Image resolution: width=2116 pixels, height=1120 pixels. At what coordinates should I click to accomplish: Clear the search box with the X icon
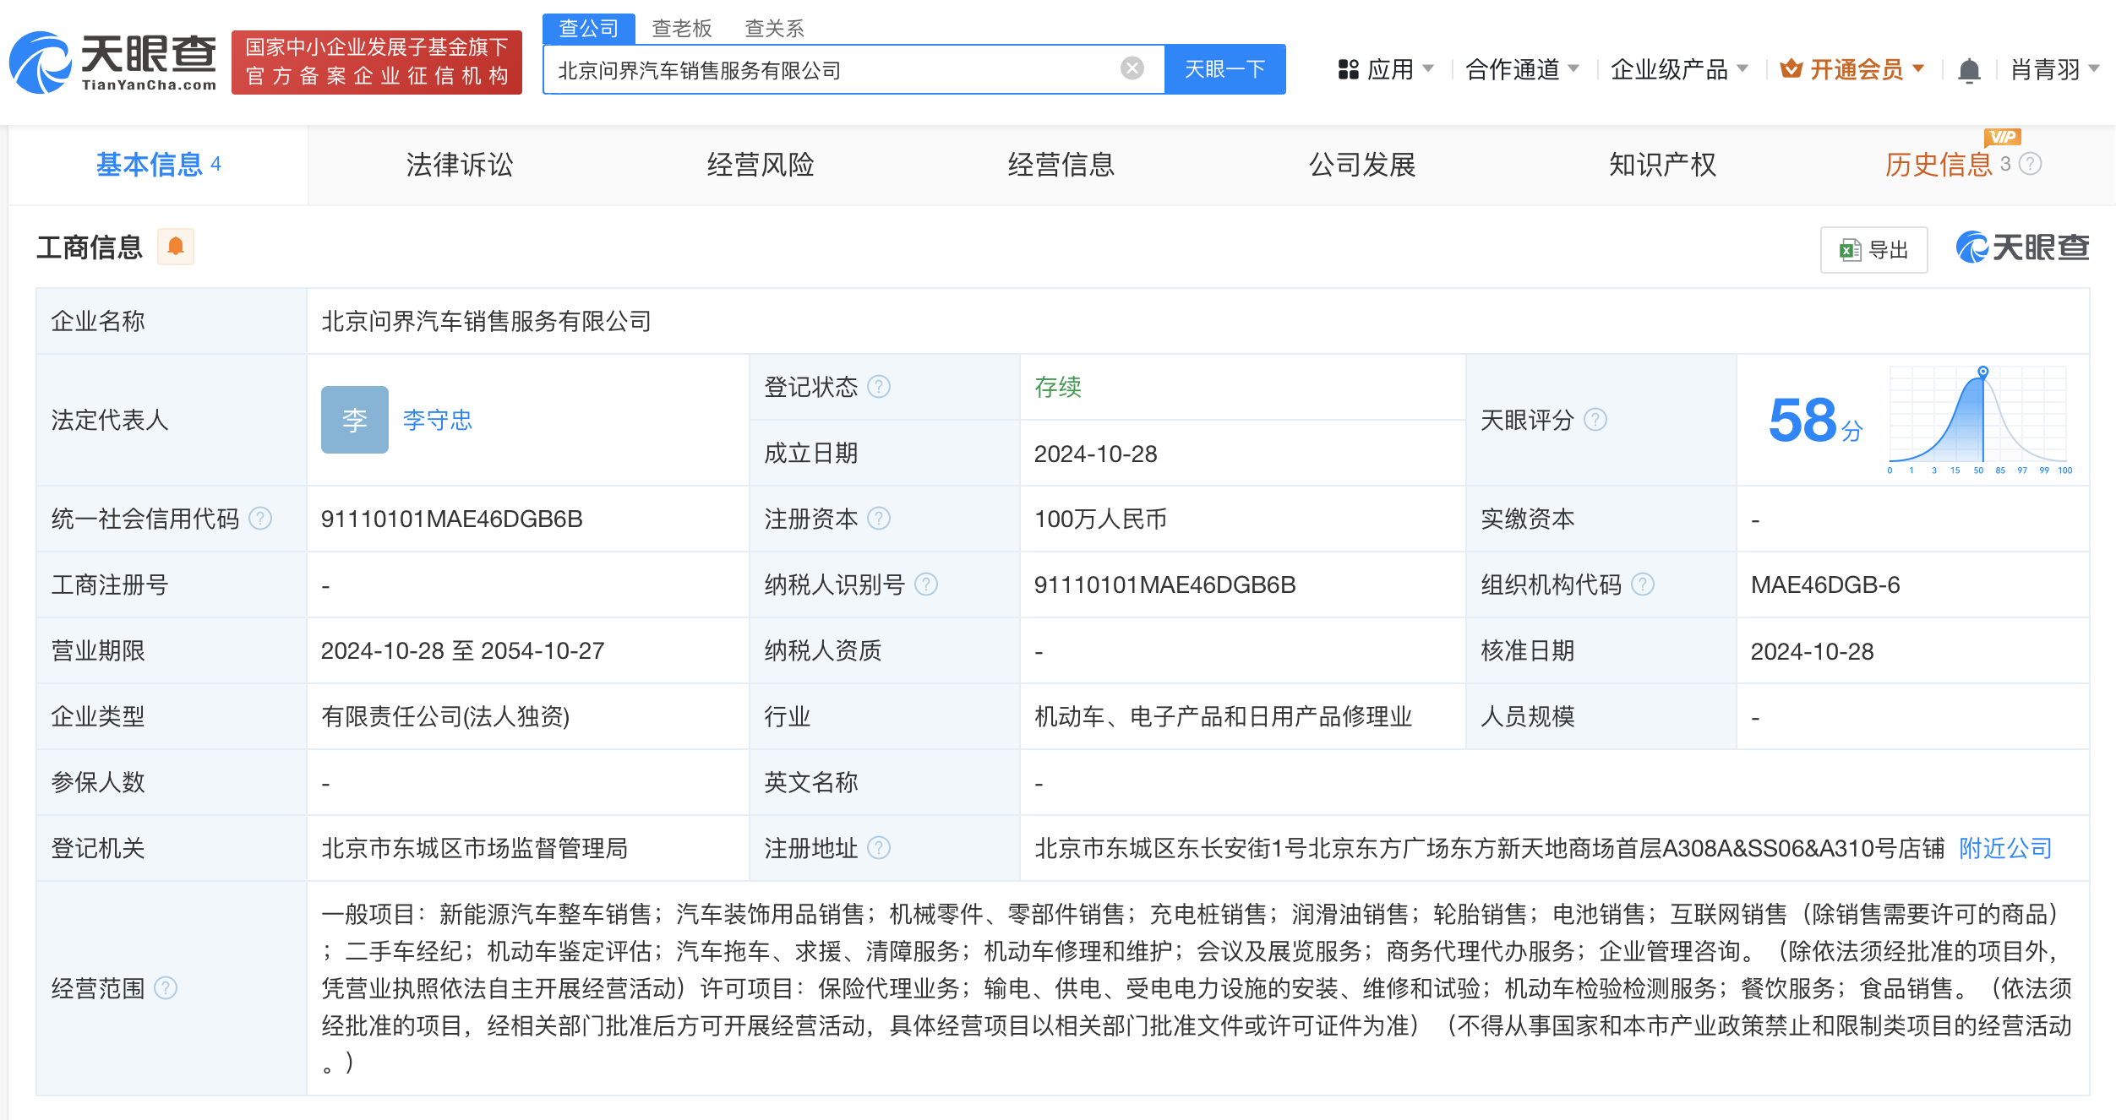pos(1131,69)
